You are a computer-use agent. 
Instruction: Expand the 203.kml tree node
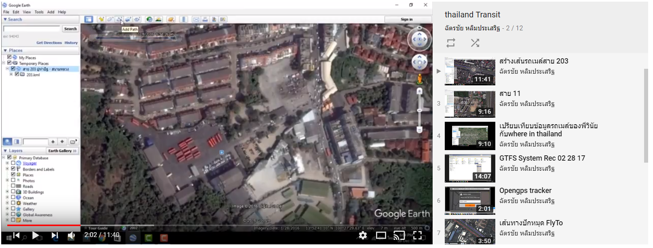11,74
